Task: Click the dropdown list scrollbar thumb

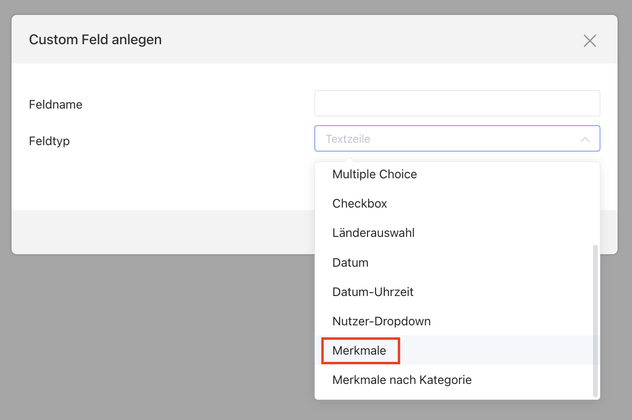Action: [x=595, y=320]
